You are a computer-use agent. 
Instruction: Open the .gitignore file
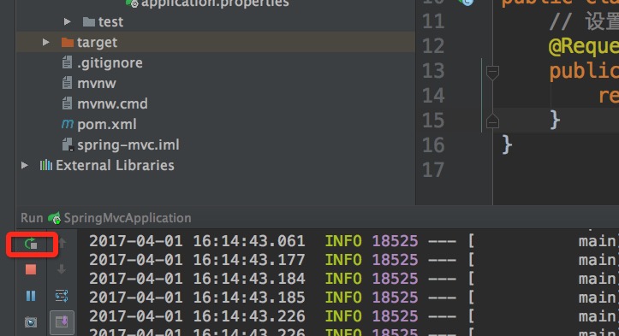110,62
